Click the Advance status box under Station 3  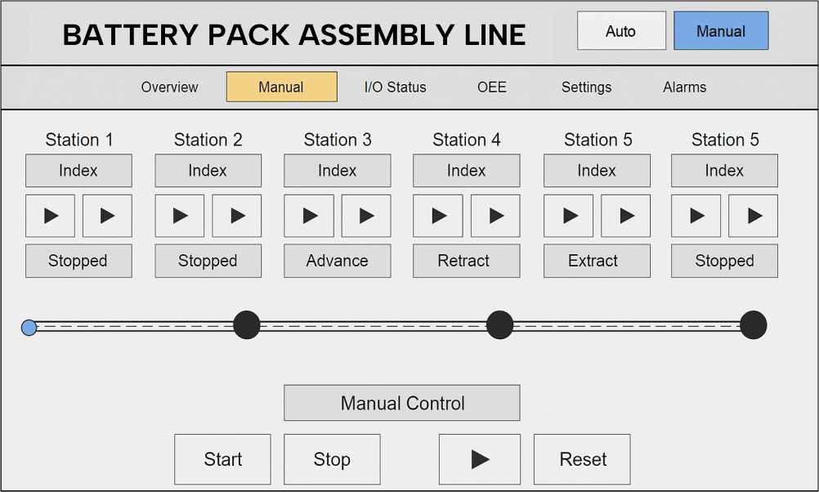point(337,261)
